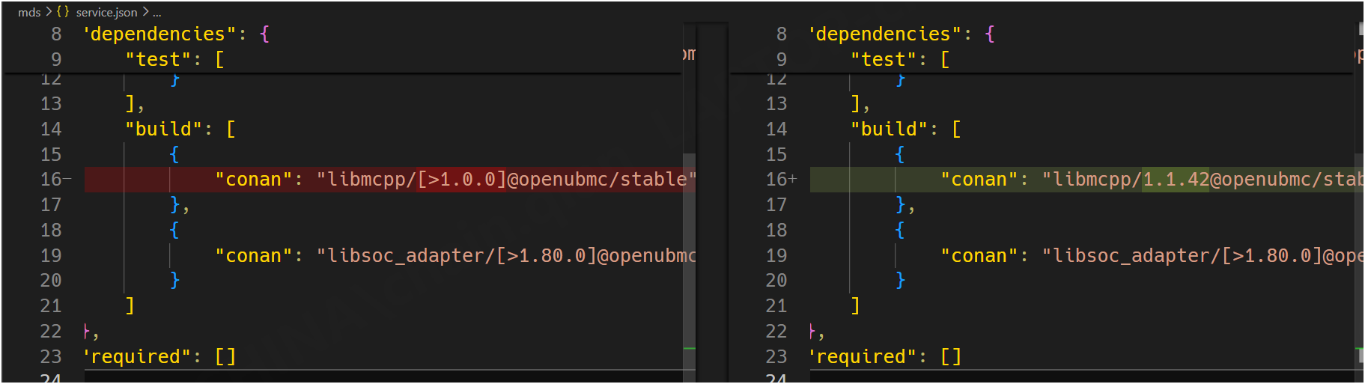Screen dimensions: 1365x384
Task: Place cursor on "build" key in left pane
Action: pos(163,129)
